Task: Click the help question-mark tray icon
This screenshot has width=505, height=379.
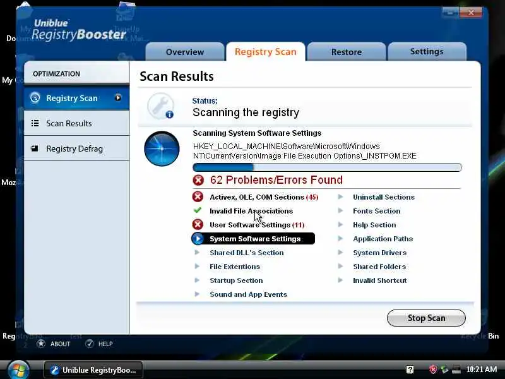Action: point(410,370)
